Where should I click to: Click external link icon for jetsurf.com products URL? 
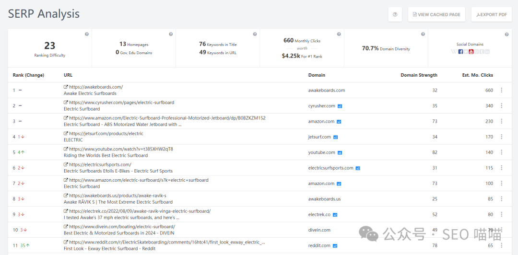click(66, 134)
